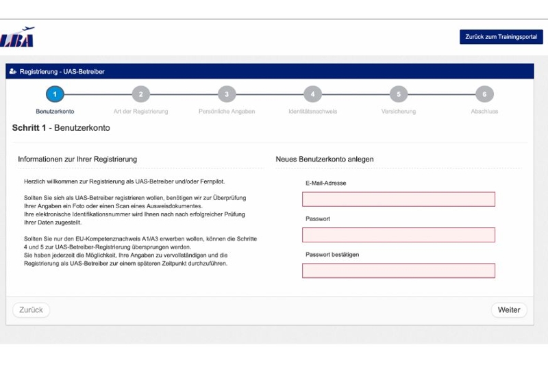This screenshot has height=365, width=548.
Task: Go to step 6 circle
Action: tap(484, 95)
